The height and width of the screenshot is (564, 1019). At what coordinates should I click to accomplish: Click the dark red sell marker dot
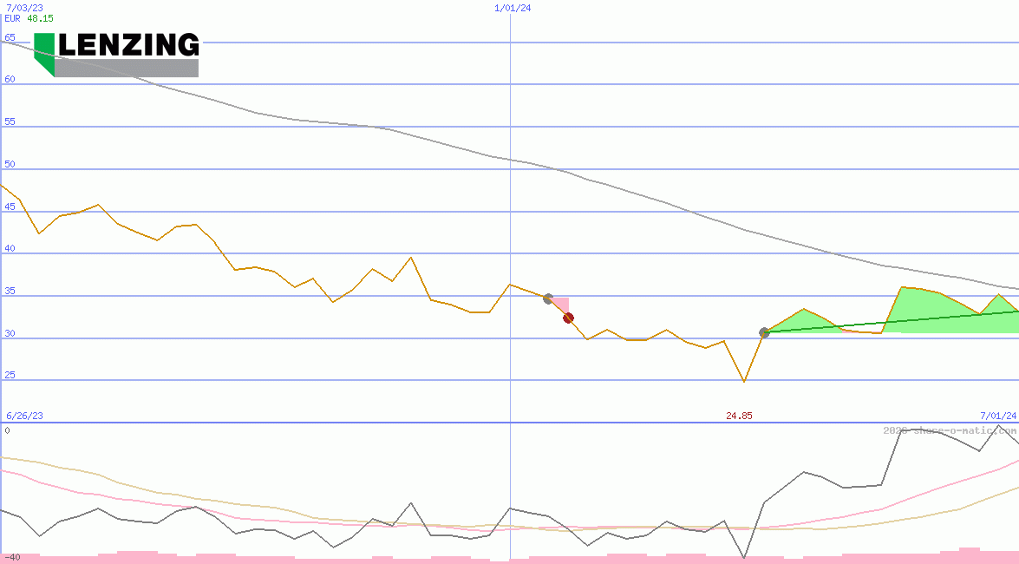pos(568,318)
